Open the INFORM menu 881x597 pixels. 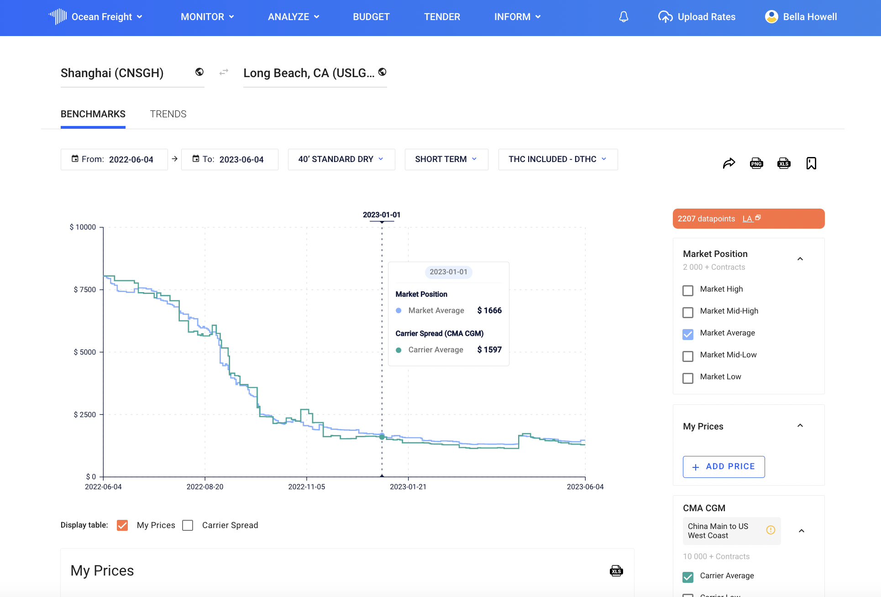[518, 17]
